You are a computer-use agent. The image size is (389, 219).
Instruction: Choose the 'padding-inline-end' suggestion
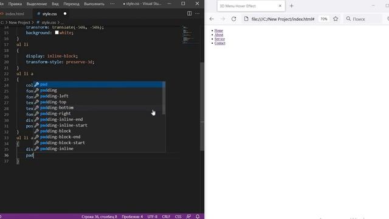[98, 119]
